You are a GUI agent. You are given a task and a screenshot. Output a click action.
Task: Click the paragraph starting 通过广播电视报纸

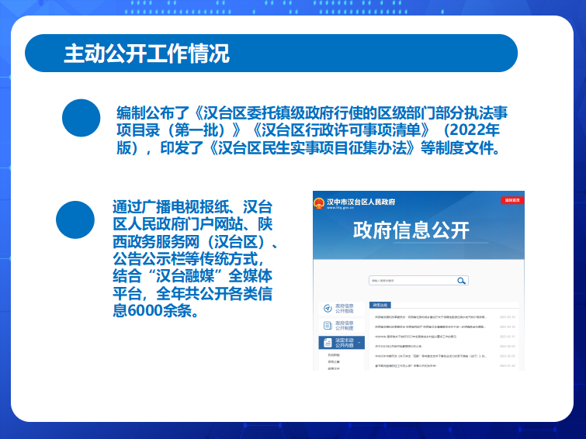tap(194, 258)
